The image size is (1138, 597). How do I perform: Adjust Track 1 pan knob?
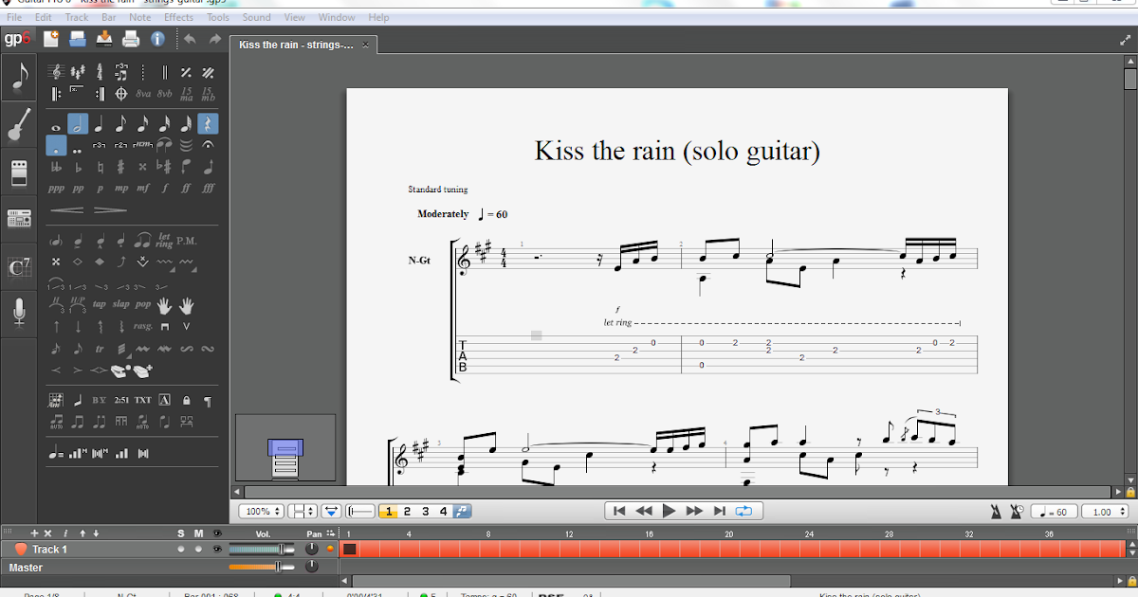point(311,549)
